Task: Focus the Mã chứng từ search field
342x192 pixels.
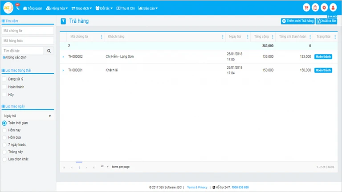Action: (x=28, y=31)
